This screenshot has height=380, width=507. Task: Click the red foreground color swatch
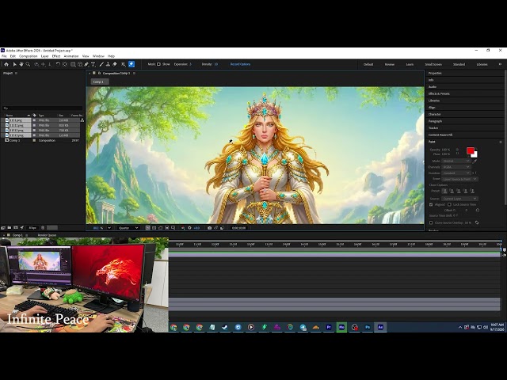(470, 150)
